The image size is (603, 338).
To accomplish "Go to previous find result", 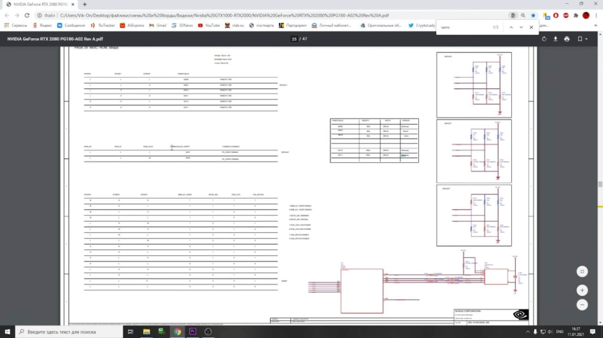I will click(x=511, y=27).
